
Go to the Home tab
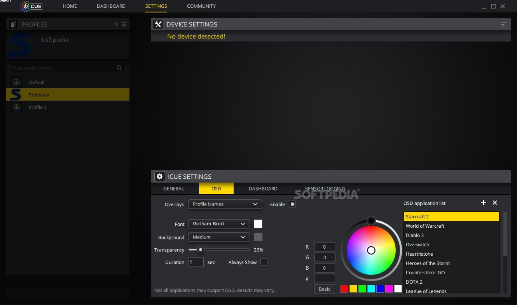coord(70,6)
